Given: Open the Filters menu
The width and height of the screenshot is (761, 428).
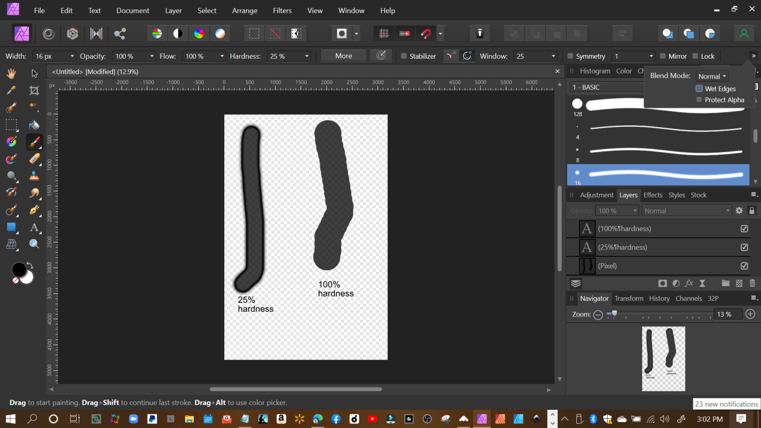Looking at the screenshot, I should [x=282, y=10].
